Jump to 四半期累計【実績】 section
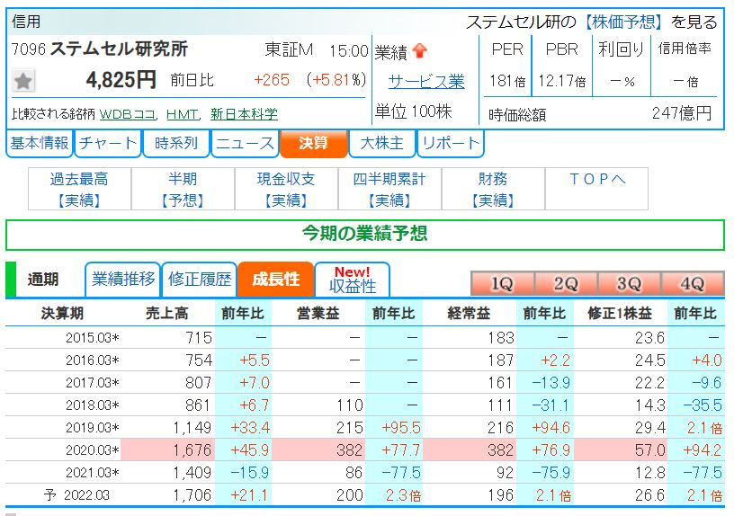 [x=390, y=189]
